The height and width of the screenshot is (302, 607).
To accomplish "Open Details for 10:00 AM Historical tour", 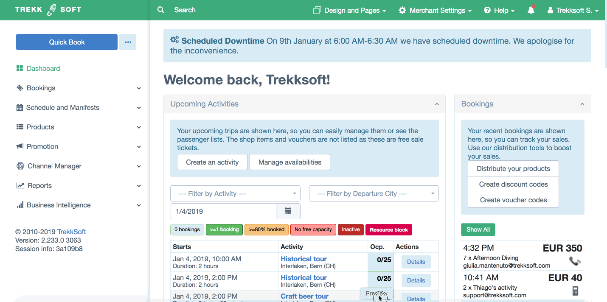I will [416, 262].
